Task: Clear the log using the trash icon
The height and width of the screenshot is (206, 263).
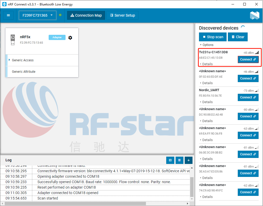Action: (179, 160)
